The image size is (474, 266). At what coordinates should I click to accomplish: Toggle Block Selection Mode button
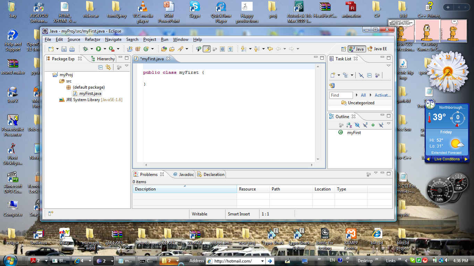pos(222,49)
